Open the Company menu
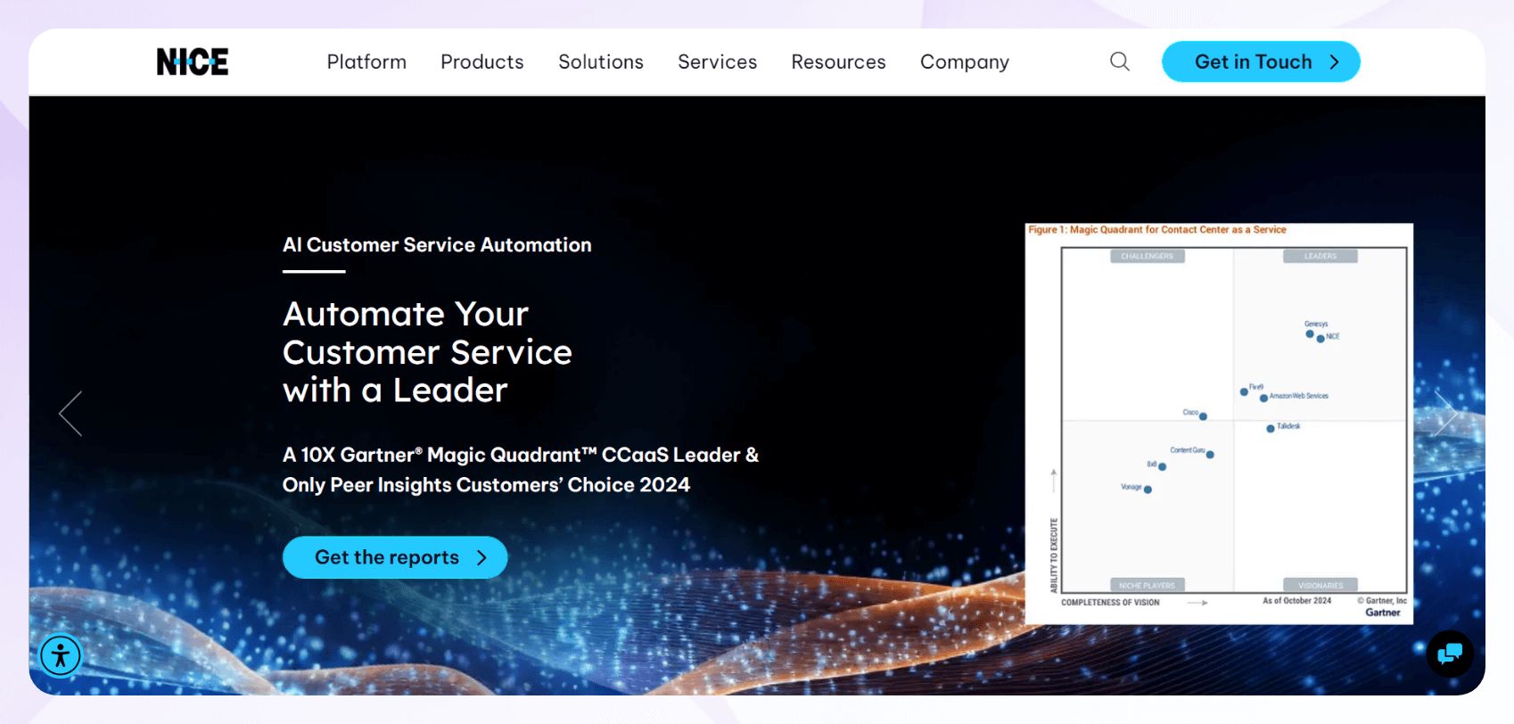1514x724 pixels. pos(965,62)
